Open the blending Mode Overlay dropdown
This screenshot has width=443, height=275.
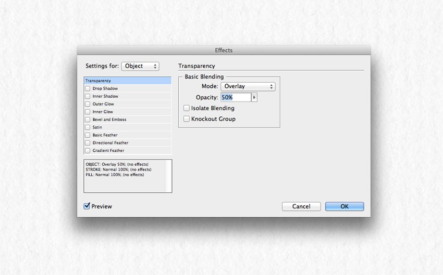point(248,86)
